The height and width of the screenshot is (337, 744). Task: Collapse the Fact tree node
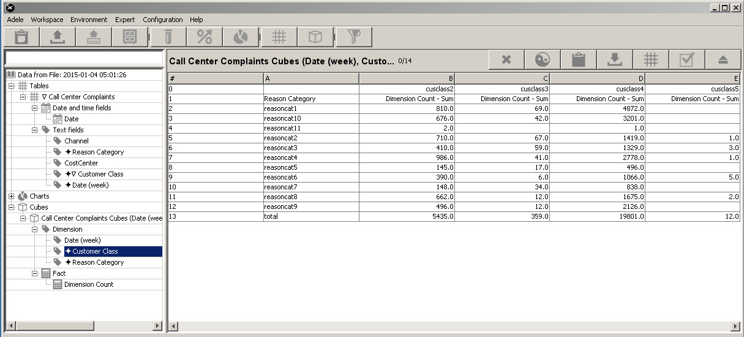(34, 273)
